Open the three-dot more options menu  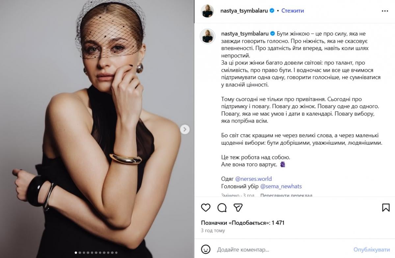385,11
